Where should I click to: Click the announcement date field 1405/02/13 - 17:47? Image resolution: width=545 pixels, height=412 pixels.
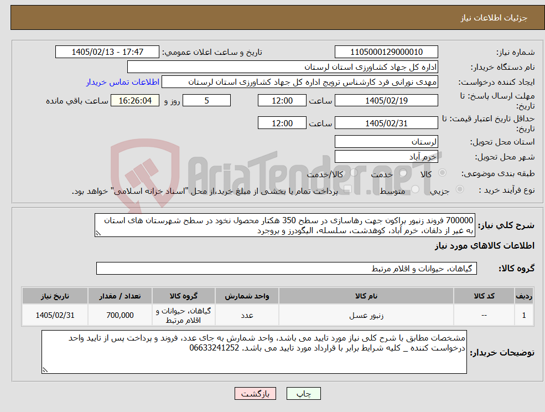pyautogui.click(x=107, y=52)
